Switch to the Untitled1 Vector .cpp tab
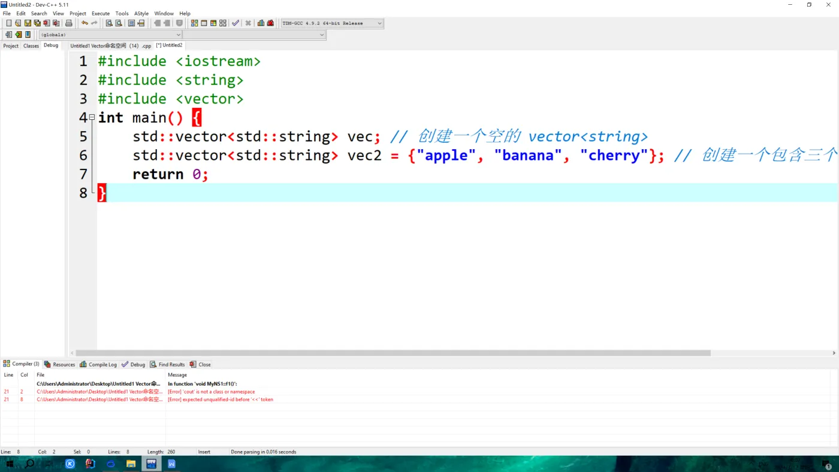This screenshot has width=839, height=472. click(x=111, y=46)
